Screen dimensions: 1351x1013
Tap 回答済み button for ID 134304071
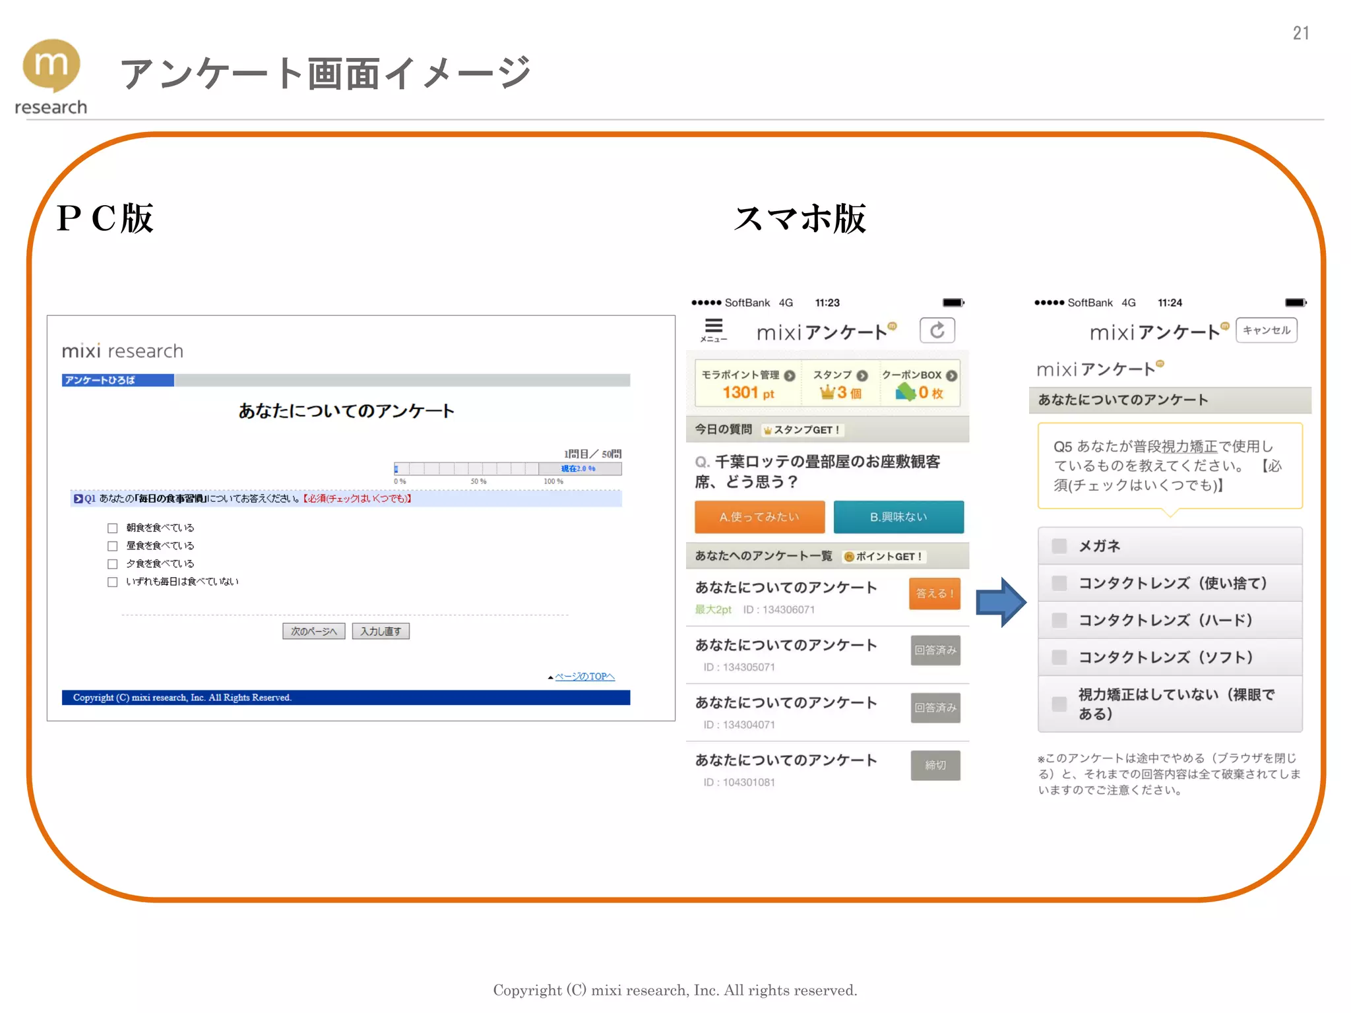[x=935, y=708]
